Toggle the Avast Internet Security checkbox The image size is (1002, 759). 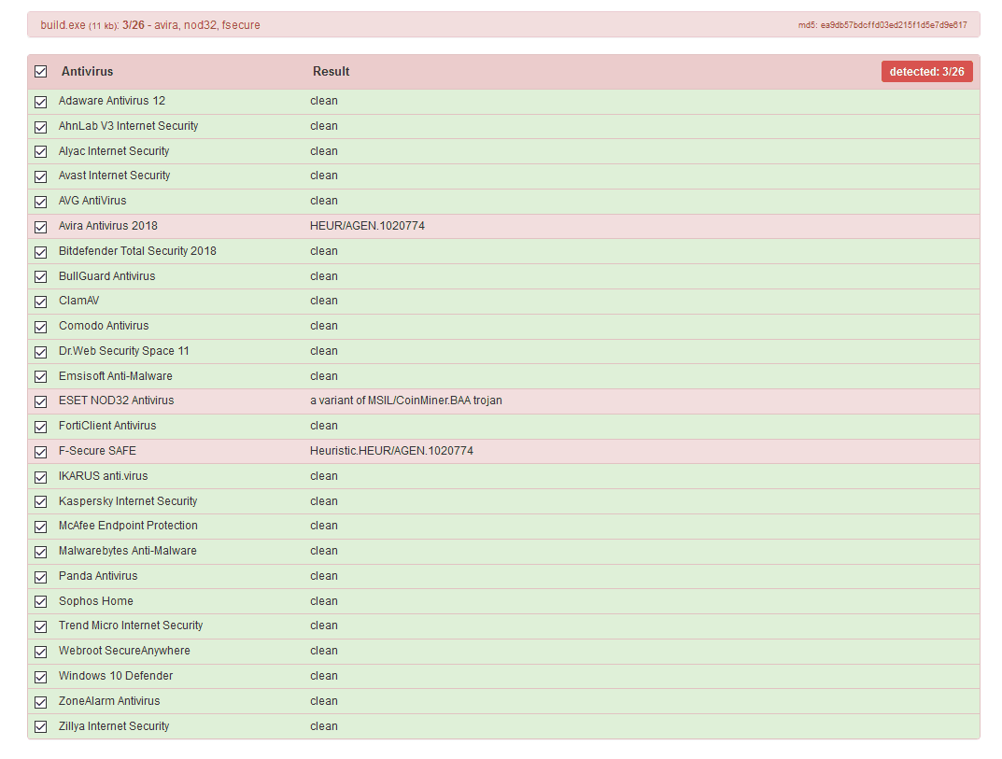(x=41, y=176)
